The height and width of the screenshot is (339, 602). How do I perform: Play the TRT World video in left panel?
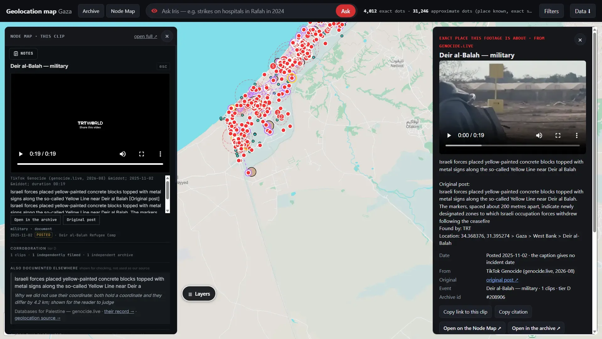(x=21, y=154)
